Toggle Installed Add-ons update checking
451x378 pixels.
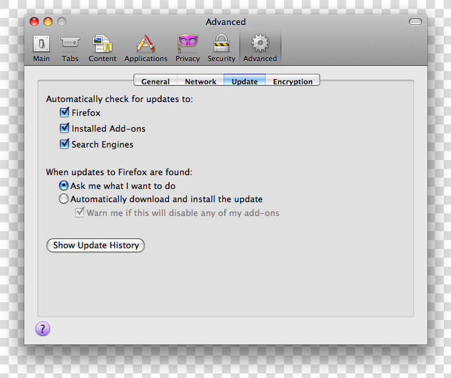coord(64,128)
